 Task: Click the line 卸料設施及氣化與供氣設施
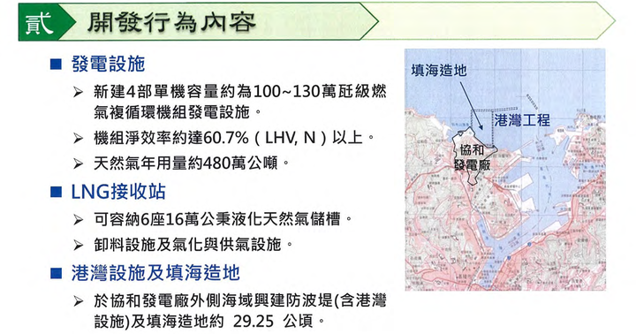coord(193,245)
